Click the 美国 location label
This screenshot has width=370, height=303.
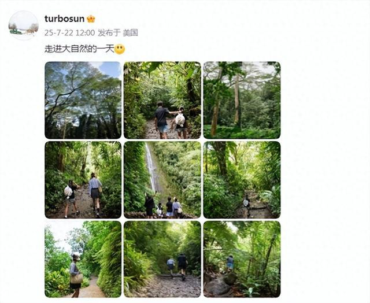pyautogui.click(x=130, y=33)
